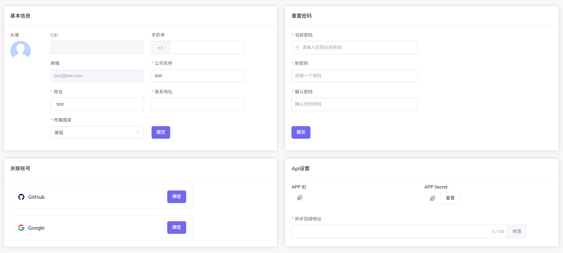Click the 联系地址 contact address field
The width and height of the screenshot is (563, 253).
click(198, 104)
